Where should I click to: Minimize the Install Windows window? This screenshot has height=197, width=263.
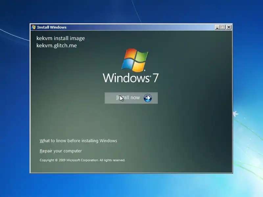[x=217, y=27]
